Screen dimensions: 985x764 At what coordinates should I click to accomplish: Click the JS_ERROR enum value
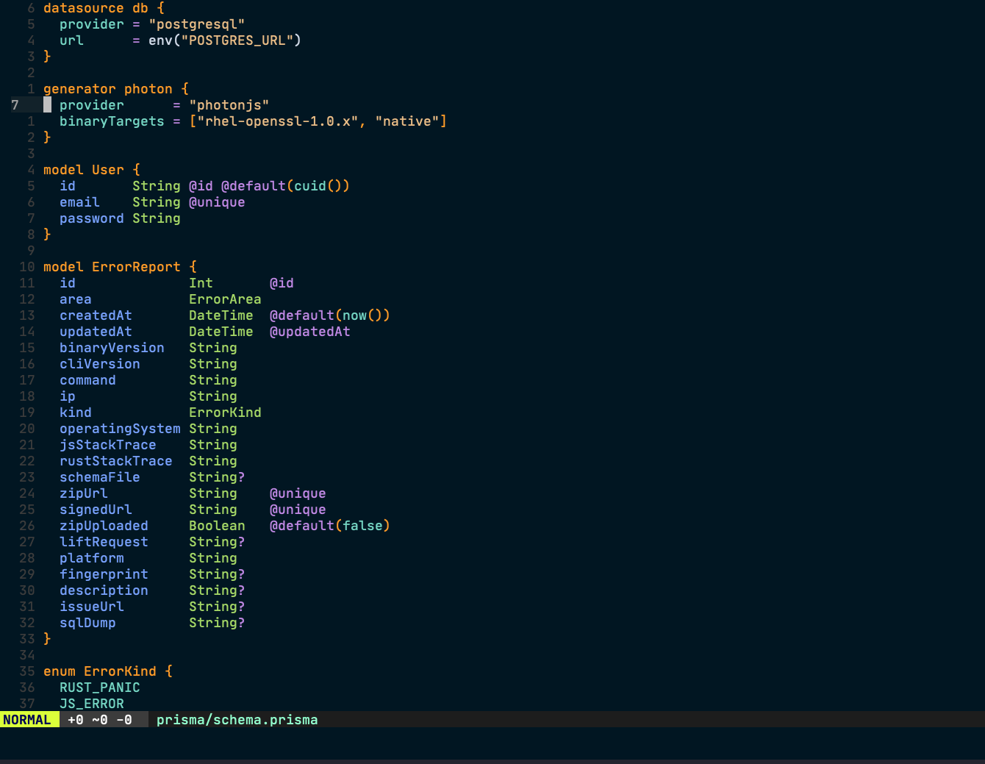tap(92, 704)
